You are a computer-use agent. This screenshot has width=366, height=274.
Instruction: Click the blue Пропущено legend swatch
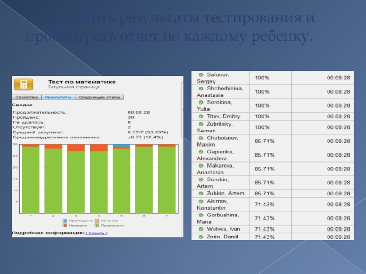[65, 221]
